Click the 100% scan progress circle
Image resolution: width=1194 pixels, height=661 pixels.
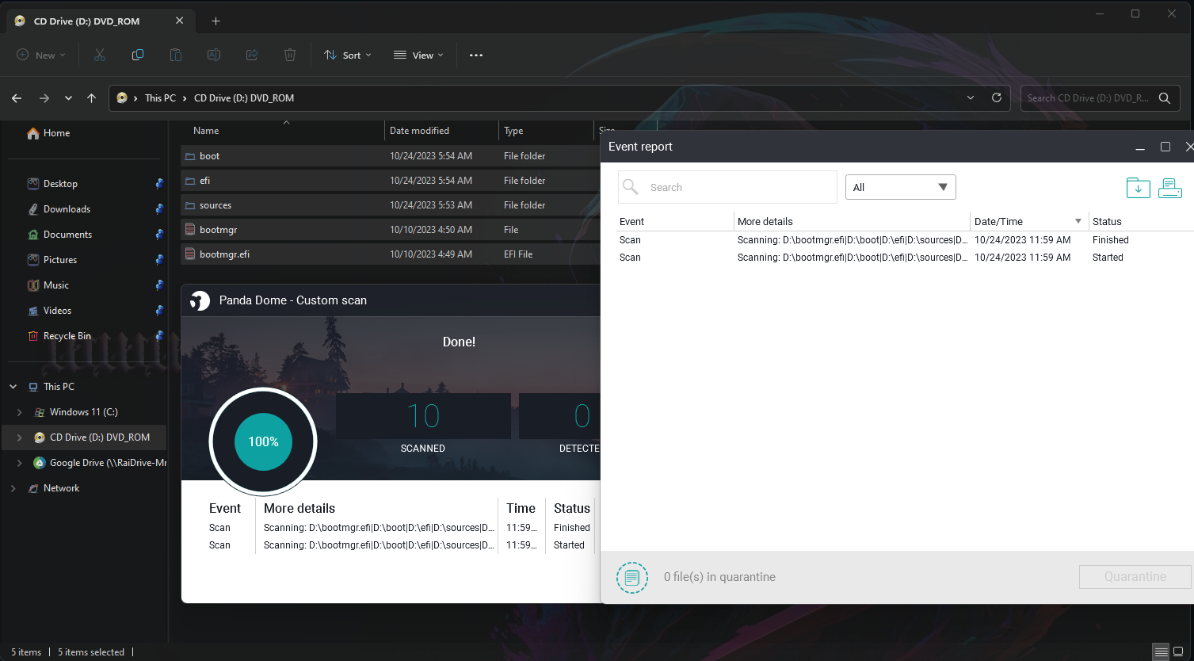(263, 441)
